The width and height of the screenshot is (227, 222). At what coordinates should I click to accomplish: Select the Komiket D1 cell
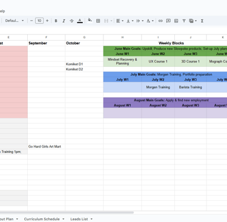coord(84,64)
